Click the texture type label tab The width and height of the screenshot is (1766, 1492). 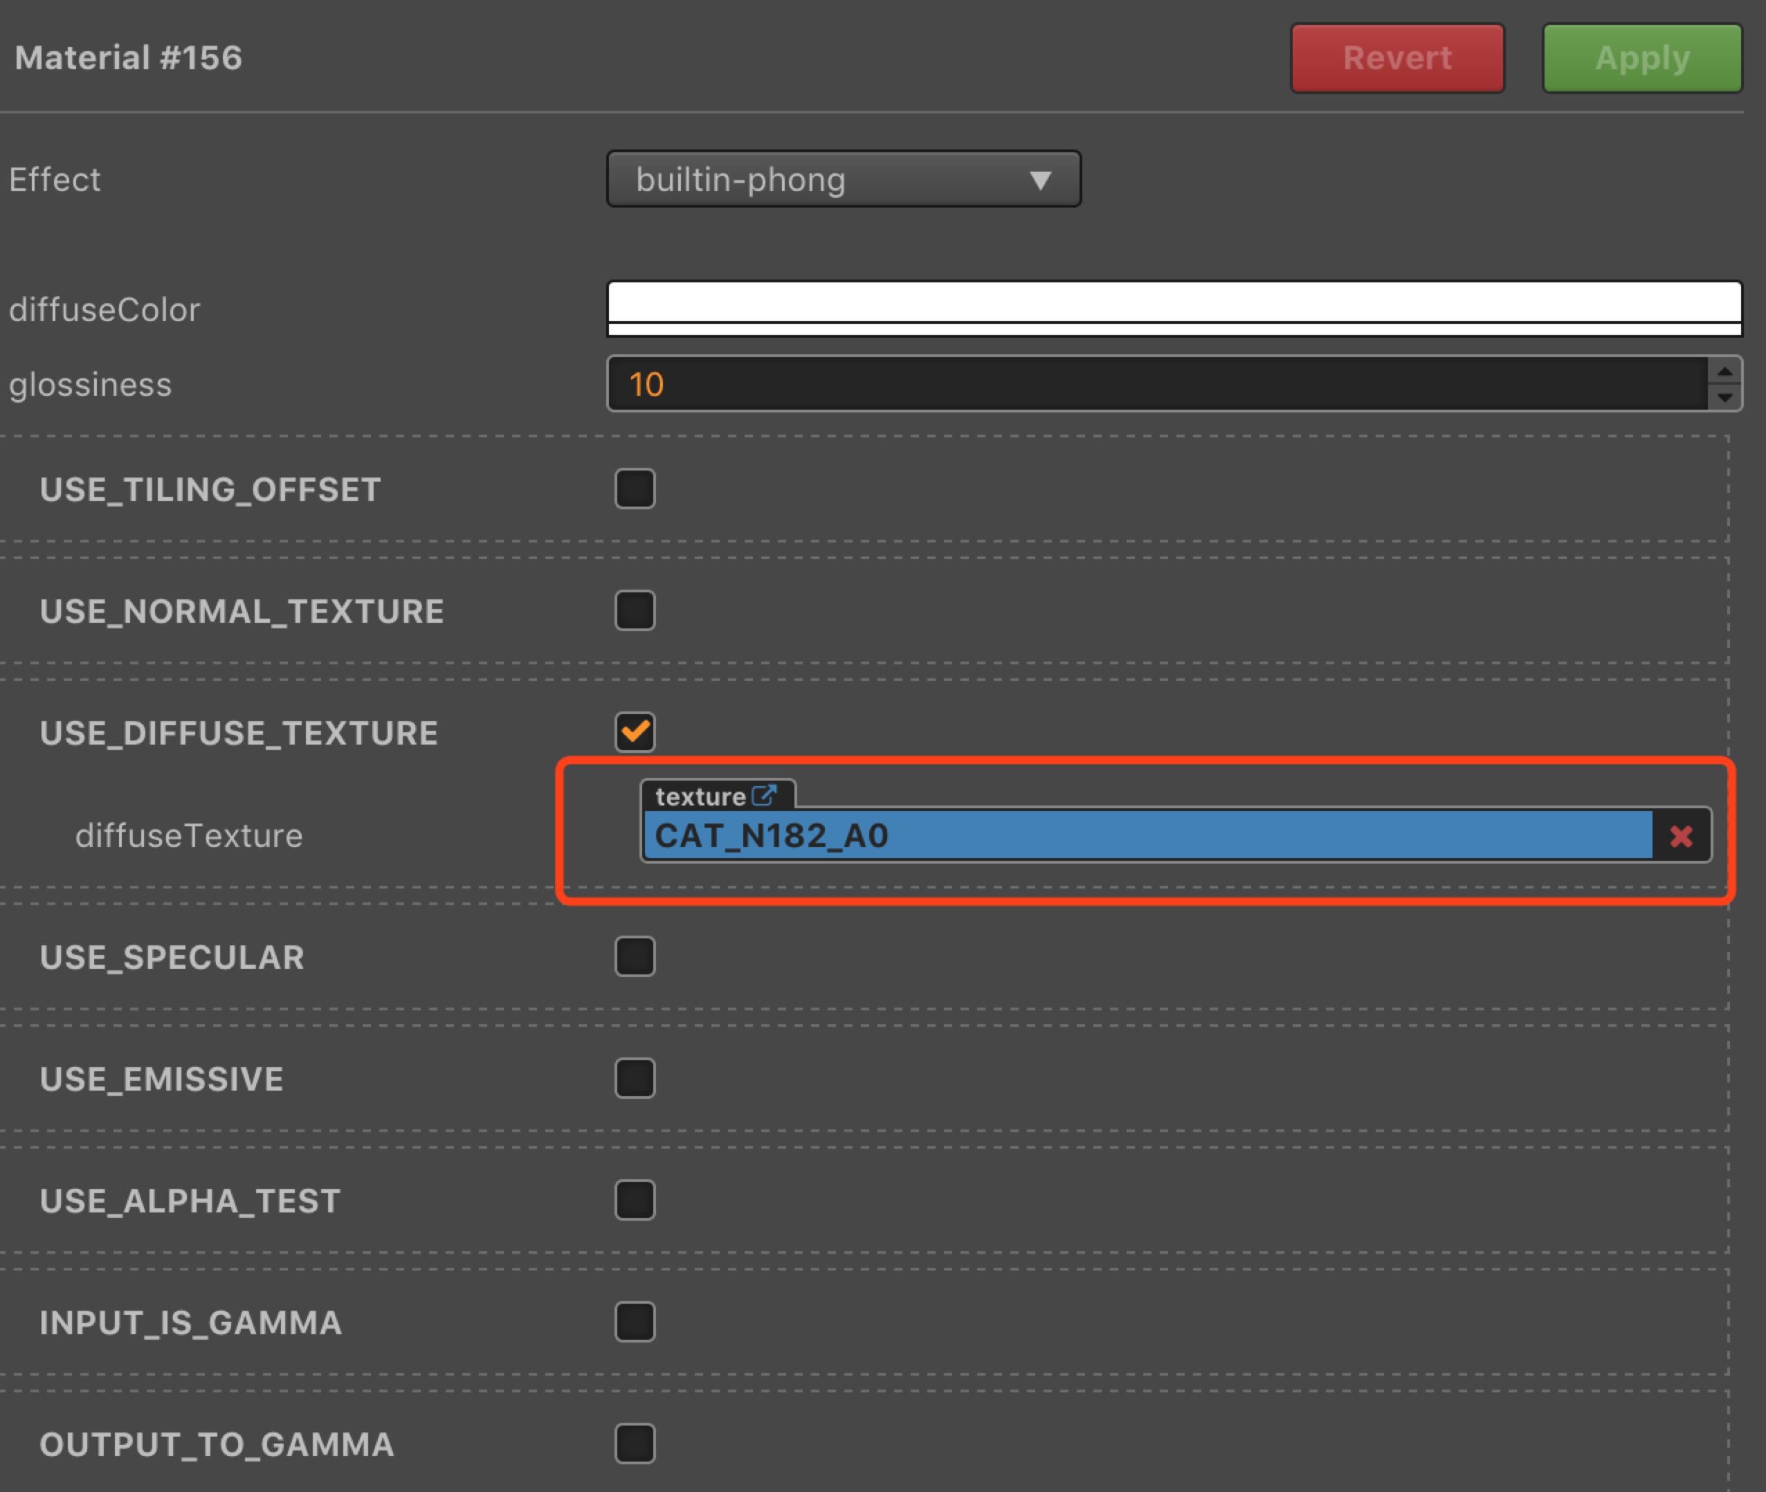click(x=700, y=796)
